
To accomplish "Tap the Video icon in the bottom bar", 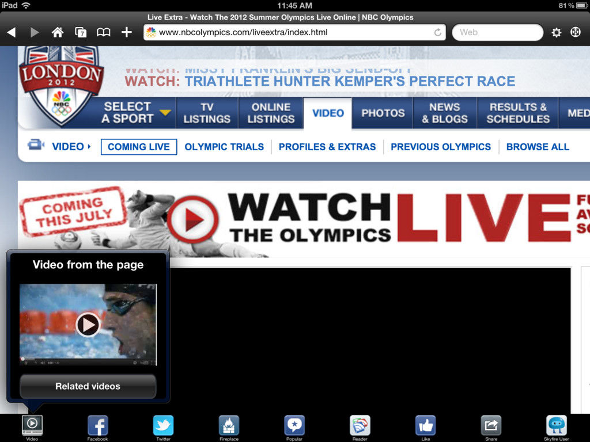I will pyautogui.click(x=32, y=425).
